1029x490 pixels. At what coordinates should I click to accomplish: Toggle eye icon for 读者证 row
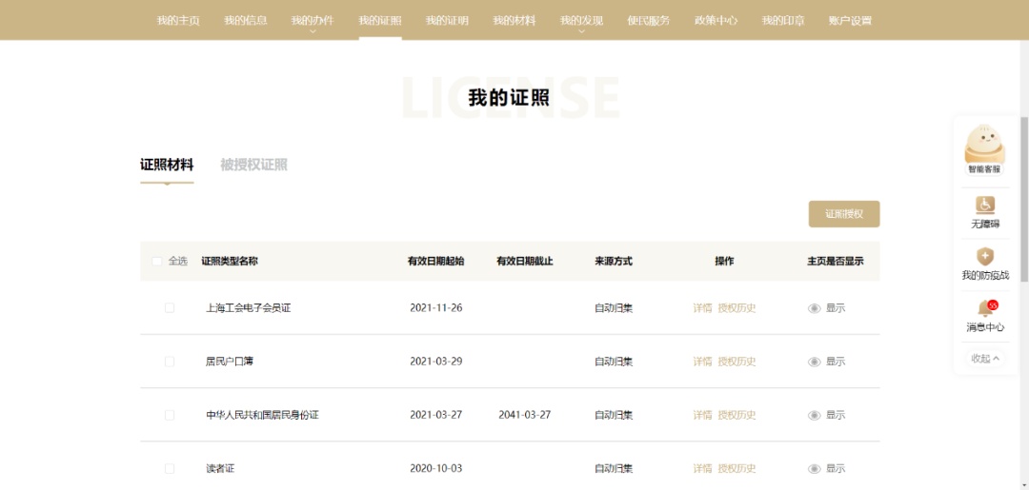tap(814, 469)
